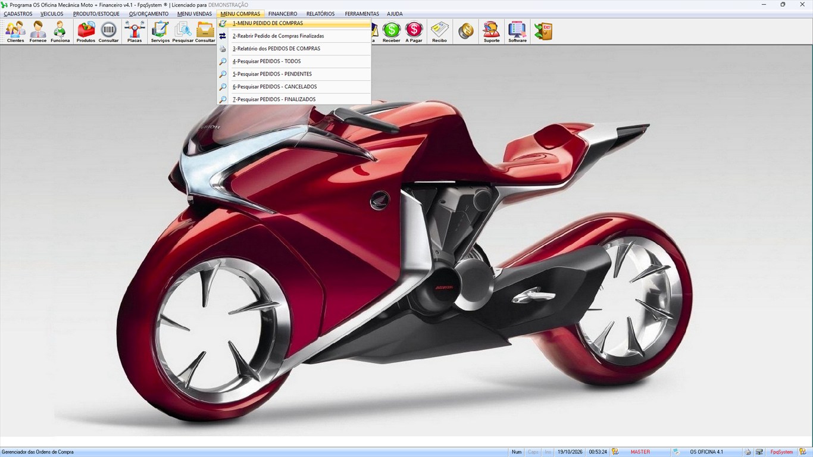Select 1-MENU PEDIDO DE COMPRAS

pyautogui.click(x=294, y=23)
